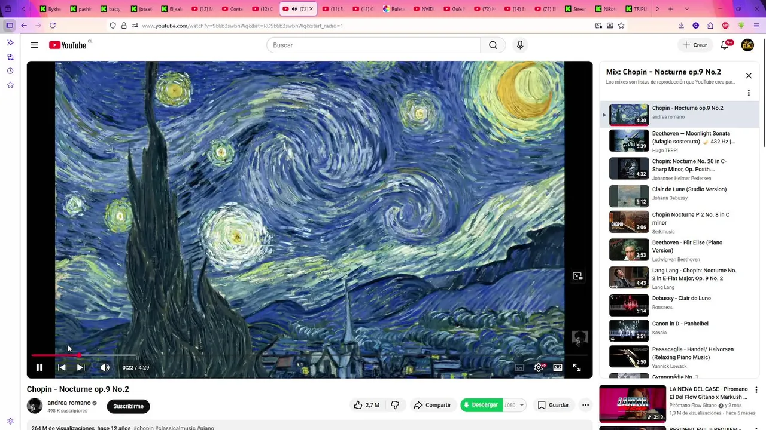This screenshot has height=430, width=766.
Task: Mute audio on the playing tab
Action: [294, 9]
